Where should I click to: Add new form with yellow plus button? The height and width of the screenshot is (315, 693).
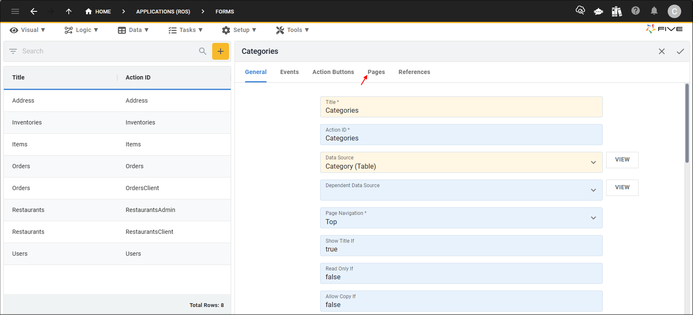click(x=221, y=51)
